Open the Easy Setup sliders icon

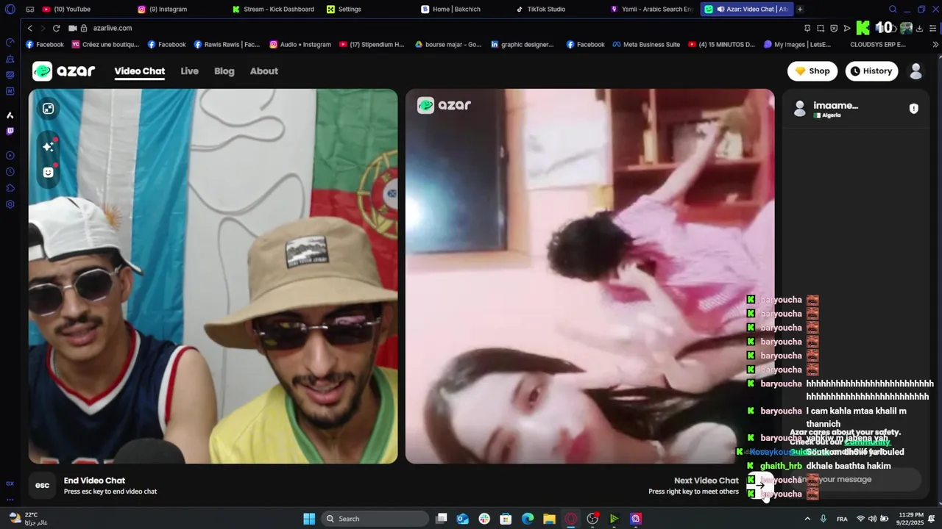[932, 28]
